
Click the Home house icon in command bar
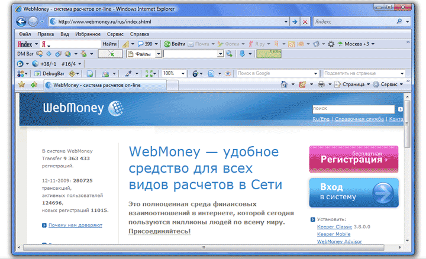pyautogui.click(x=284, y=85)
